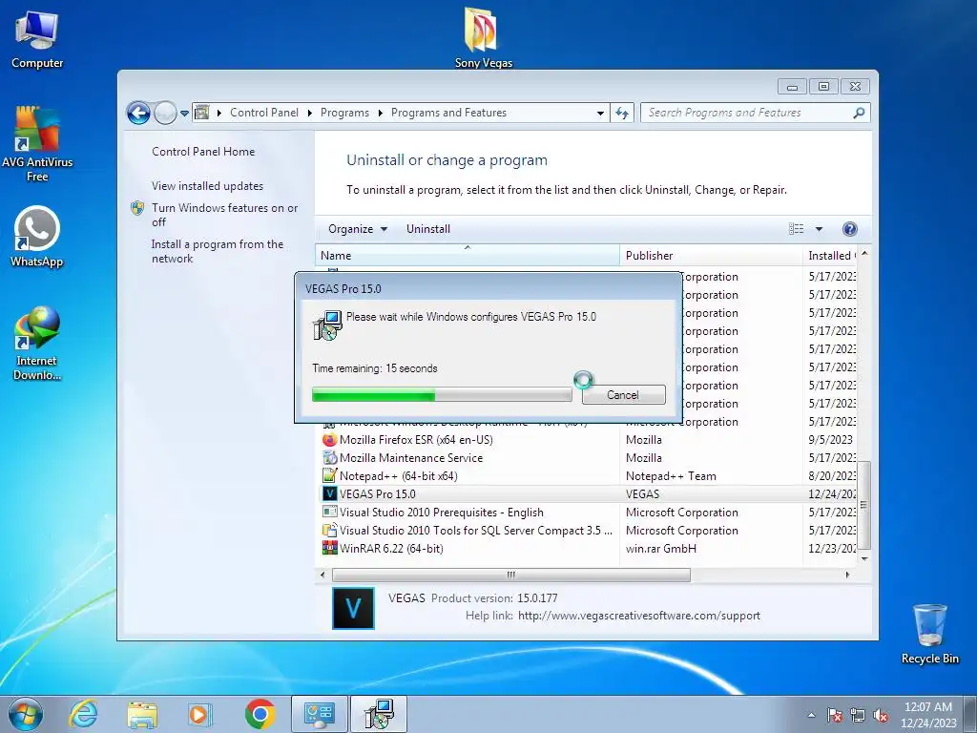Open recent pages dropdown arrow
Image resolution: width=977 pixels, height=733 pixels.
pyautogui.click(x=184, y=114)
